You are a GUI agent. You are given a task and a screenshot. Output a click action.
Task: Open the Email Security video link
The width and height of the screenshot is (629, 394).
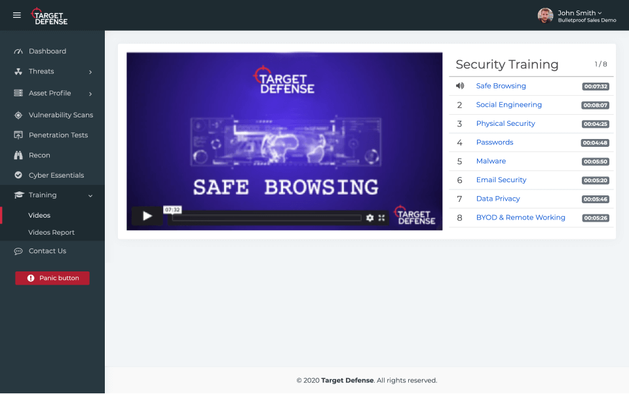coord(501,180)
